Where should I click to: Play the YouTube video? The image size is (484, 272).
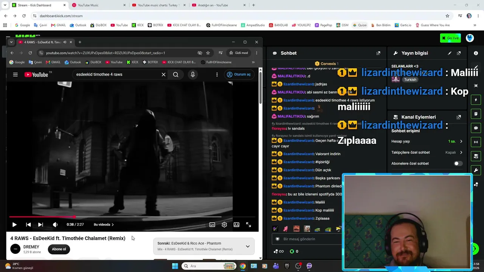tap(14, 224)
